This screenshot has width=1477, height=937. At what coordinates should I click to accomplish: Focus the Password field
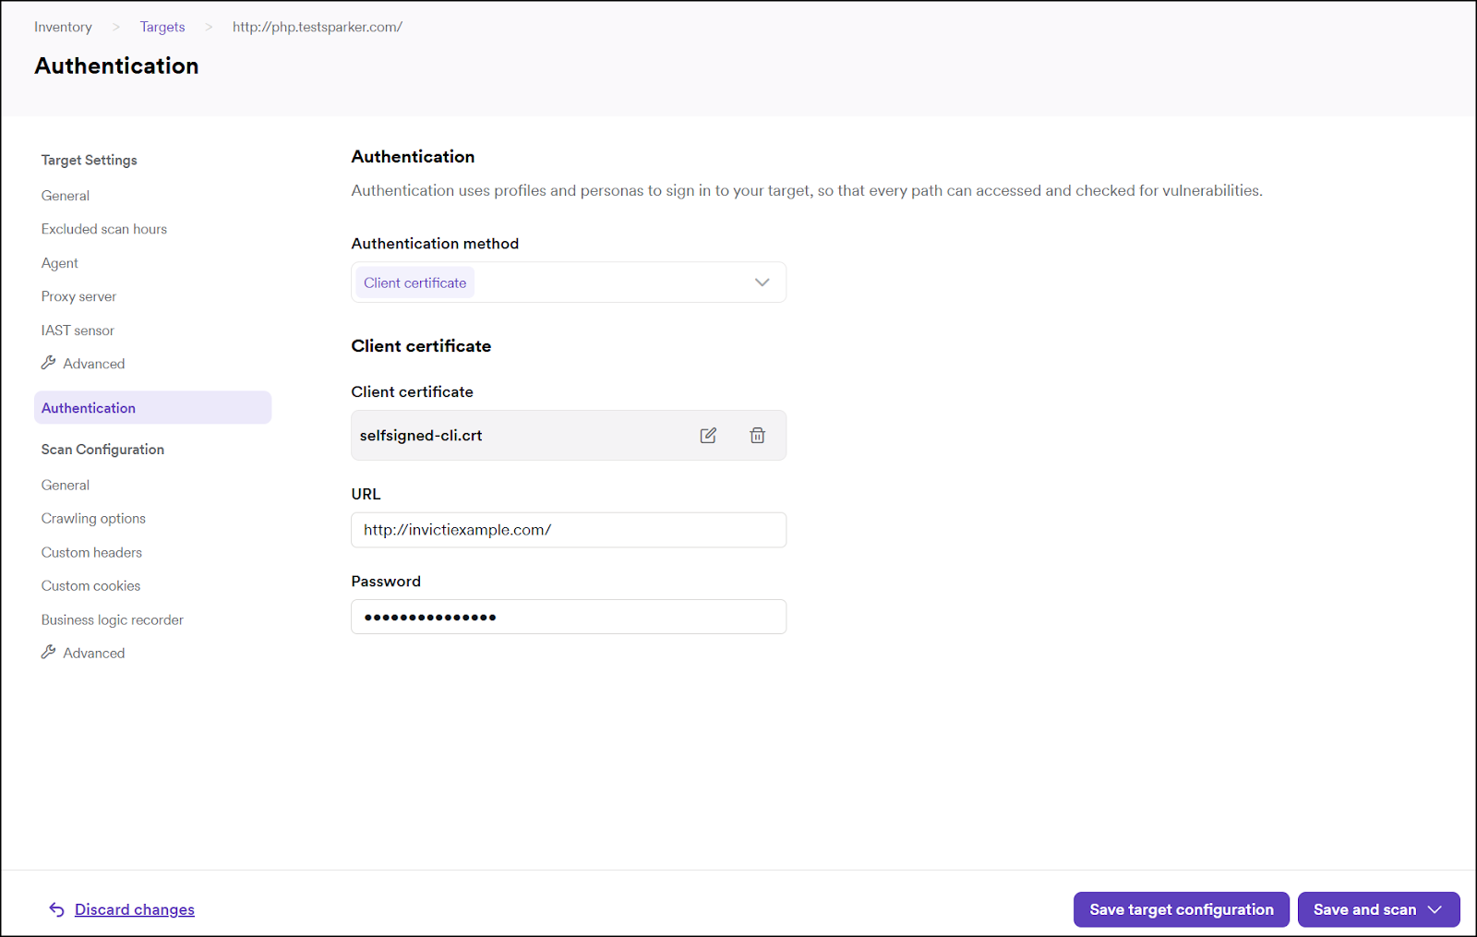coord(568,617)
